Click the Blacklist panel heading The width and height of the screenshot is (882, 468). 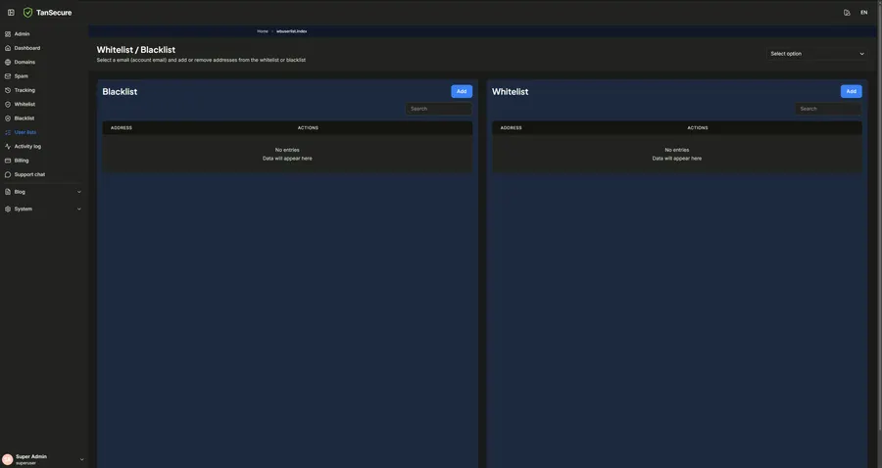[120, 92]
